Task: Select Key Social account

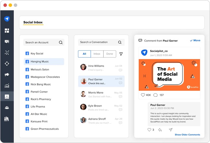Action: 44,53
